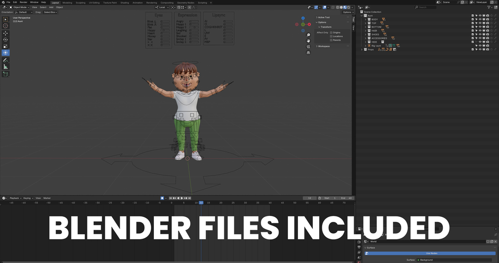
Task: Select the Add Cube tool
Action: coord(5,74)
